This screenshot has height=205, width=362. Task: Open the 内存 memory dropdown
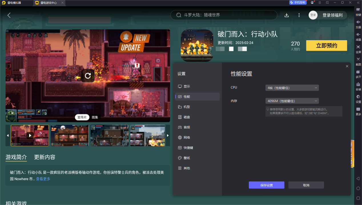[x=292, y=101]
